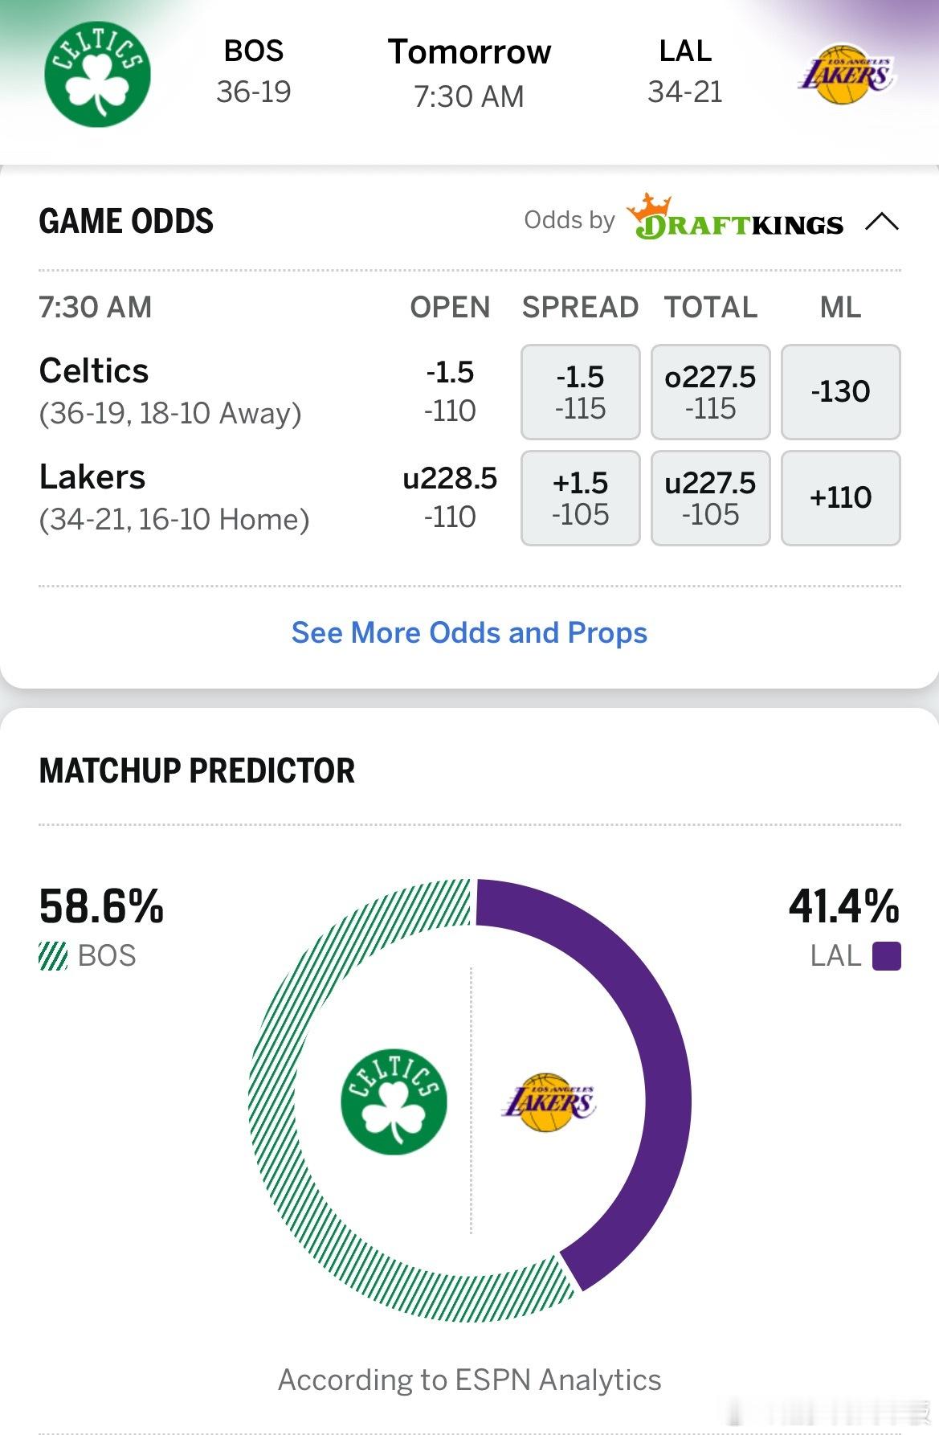Select Celtics spread -1.5 bet
Screen dimensions: 939x1435
580,392
